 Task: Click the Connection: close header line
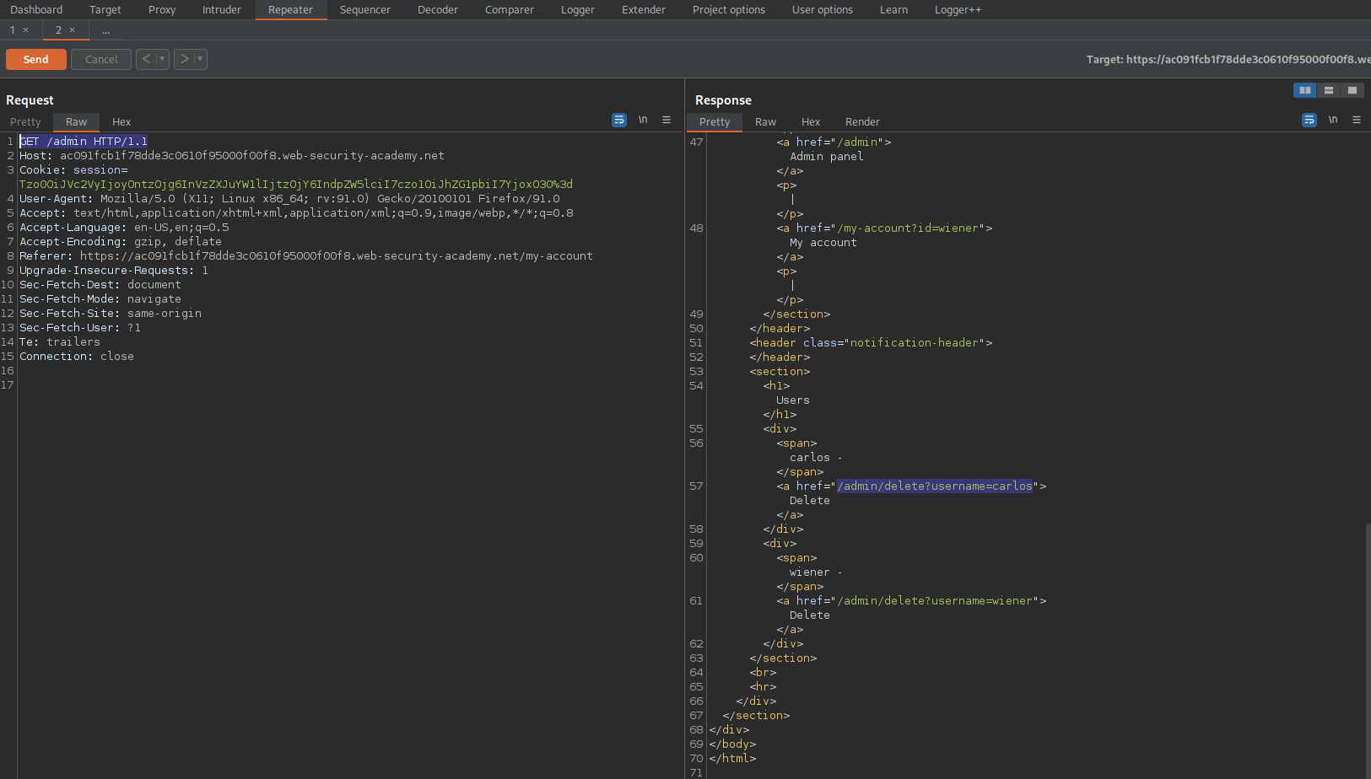point(77,357)
